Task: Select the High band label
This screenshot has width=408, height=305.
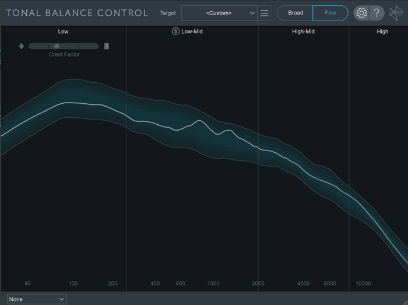Action: point(382,31)
